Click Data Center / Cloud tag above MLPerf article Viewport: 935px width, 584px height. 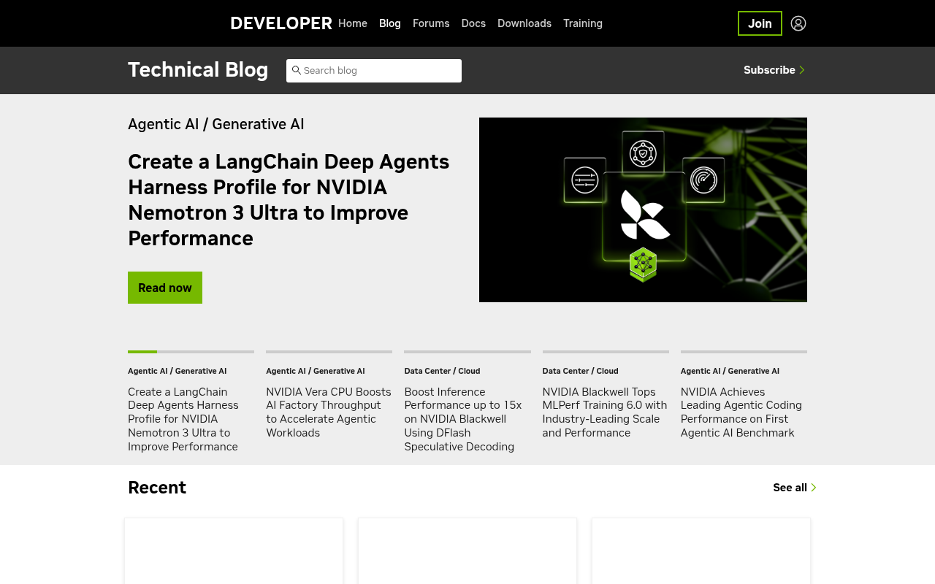click(581, 371)
